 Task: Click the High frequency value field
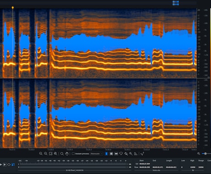193,167
